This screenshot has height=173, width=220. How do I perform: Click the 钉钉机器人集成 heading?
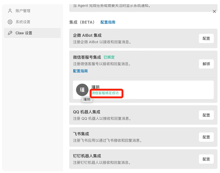pyautogui.click(x=87, y=156)
